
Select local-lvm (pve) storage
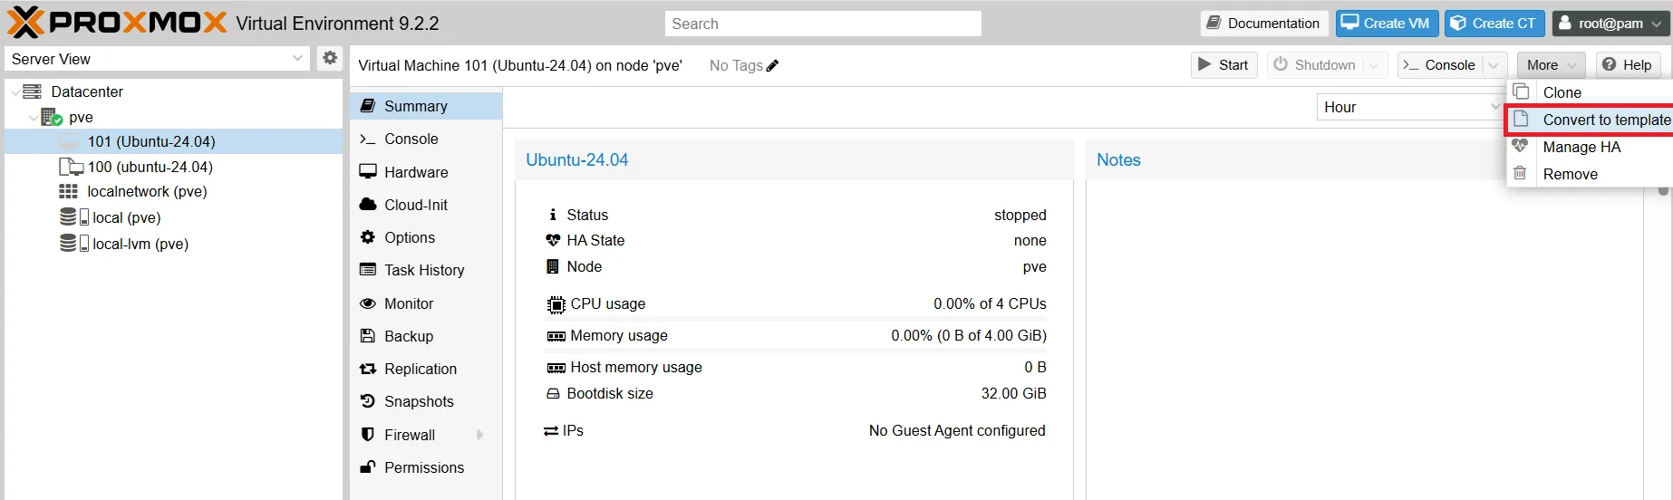coord(174,244)
